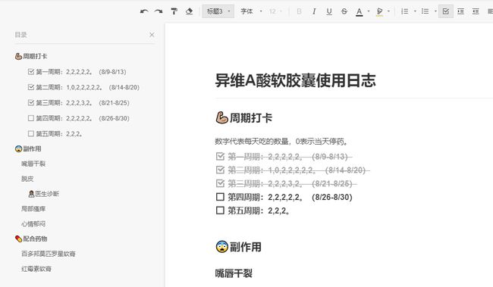Click the outdent icon right of the indent icon
This screenshot has height=287, width=493.
[x=476, y=11]
